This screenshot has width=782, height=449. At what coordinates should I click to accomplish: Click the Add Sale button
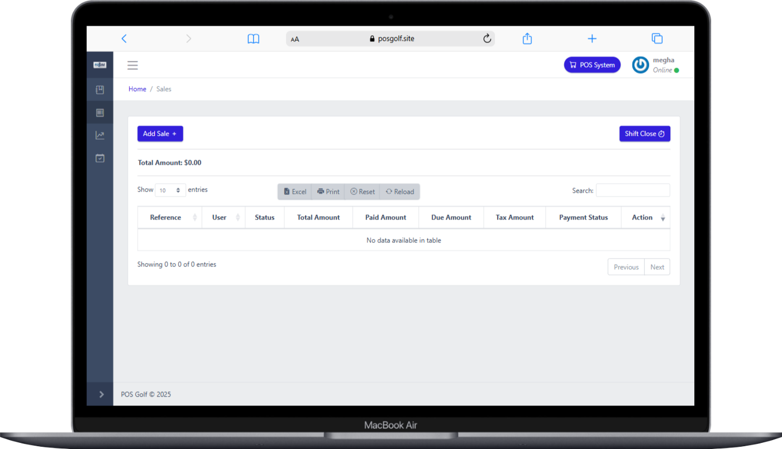[x=160, y=133]
